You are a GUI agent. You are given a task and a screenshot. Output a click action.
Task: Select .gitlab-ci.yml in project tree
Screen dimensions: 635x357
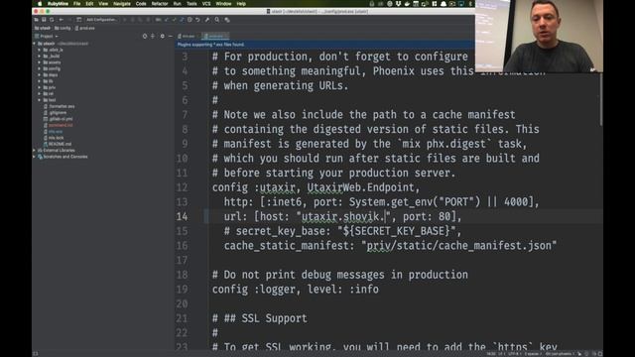58,119
